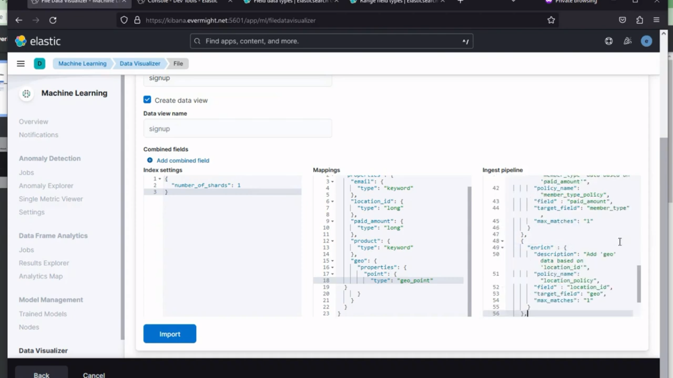Open Overview in Machine Learning sidebar
The image size is (673, 378).
point(34,122)
